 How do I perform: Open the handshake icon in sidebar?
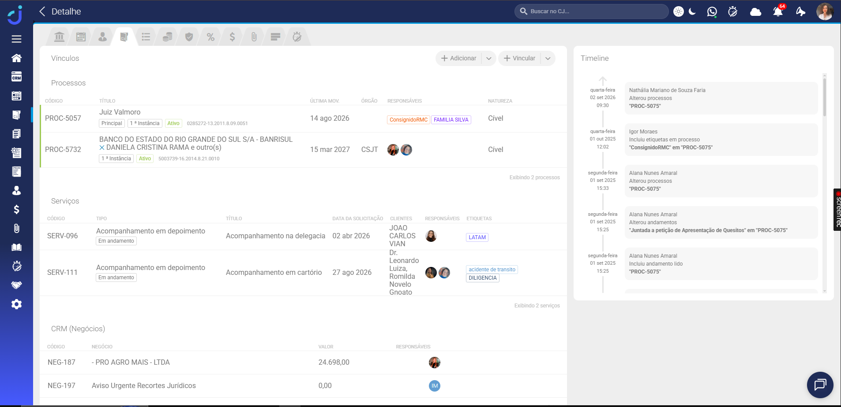(16, 285)
